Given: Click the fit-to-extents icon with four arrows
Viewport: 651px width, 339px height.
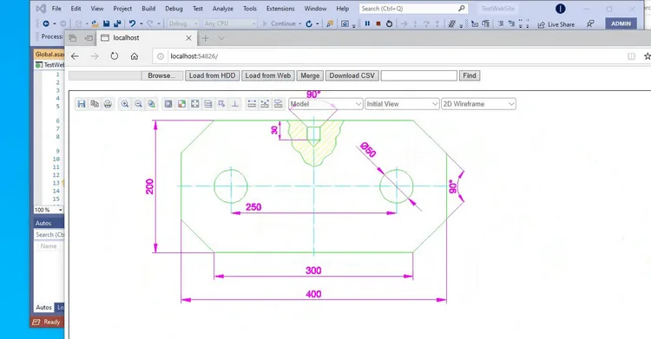Looking at the screenshot, I should pos(194,104).
